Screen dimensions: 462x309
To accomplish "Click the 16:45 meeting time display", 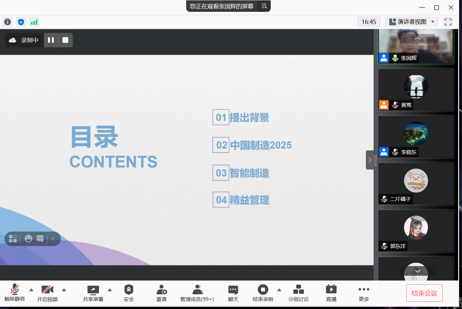I will point(369,22).
